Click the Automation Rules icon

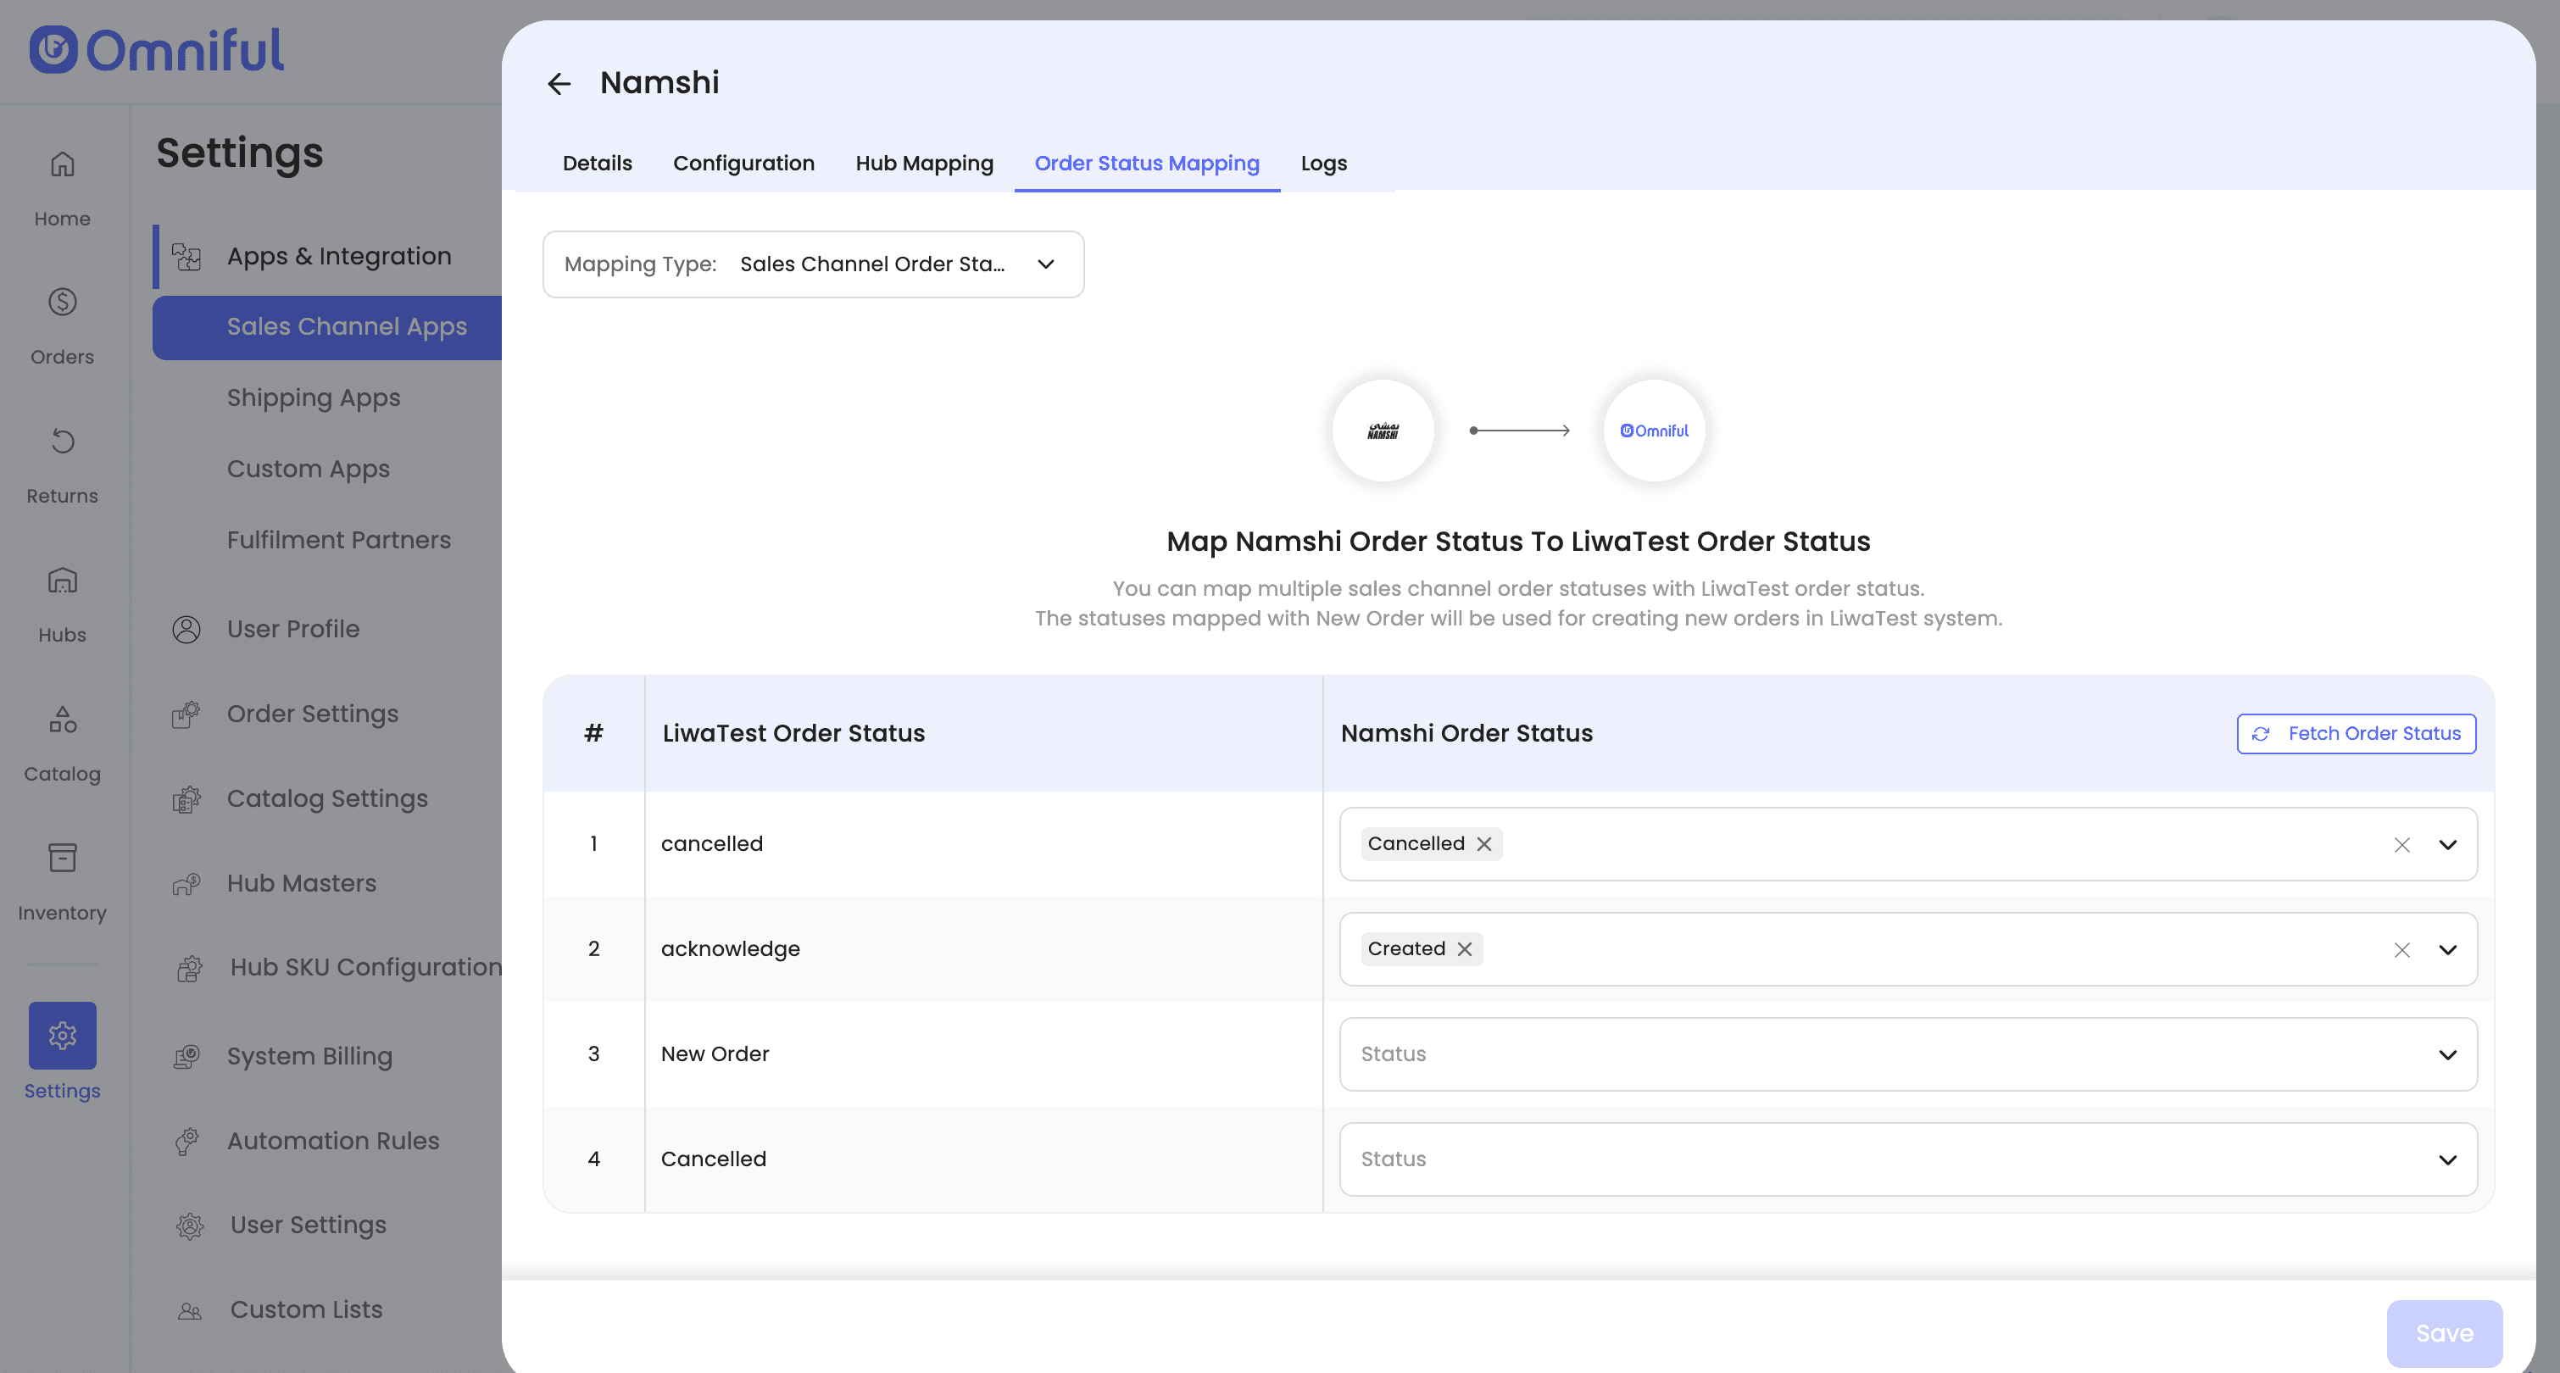186,1142
